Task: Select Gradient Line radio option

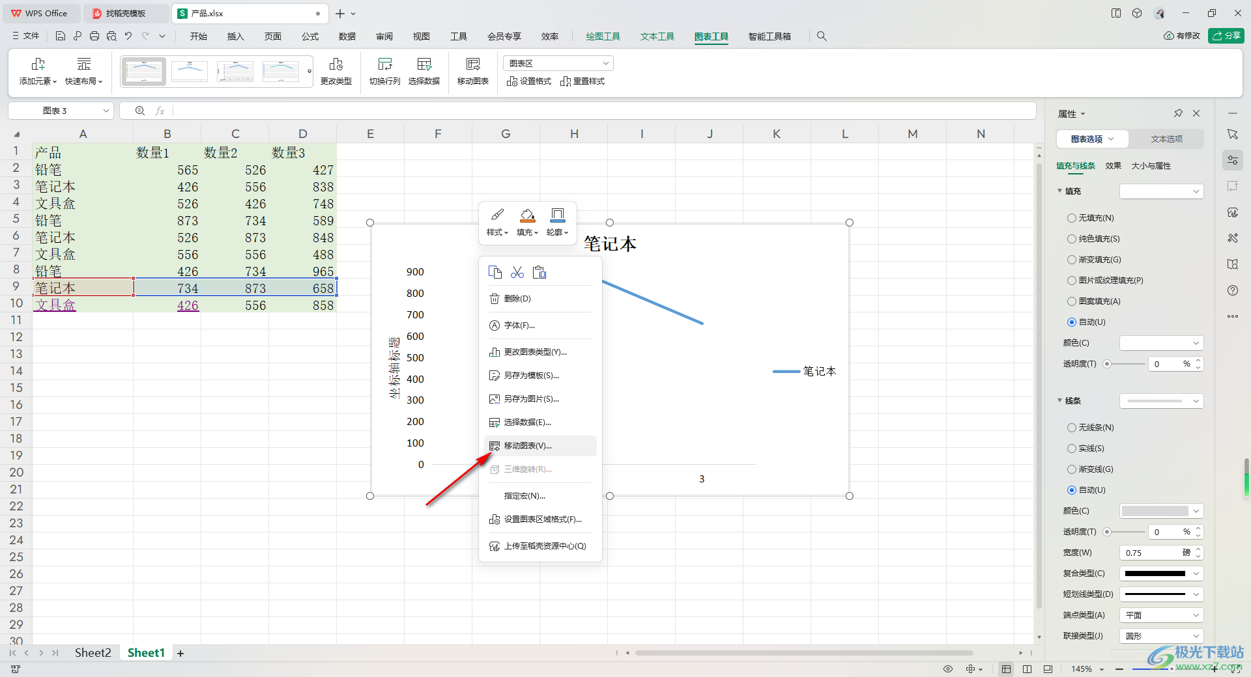Action: pyautogui.click(x=1072, y=469)
